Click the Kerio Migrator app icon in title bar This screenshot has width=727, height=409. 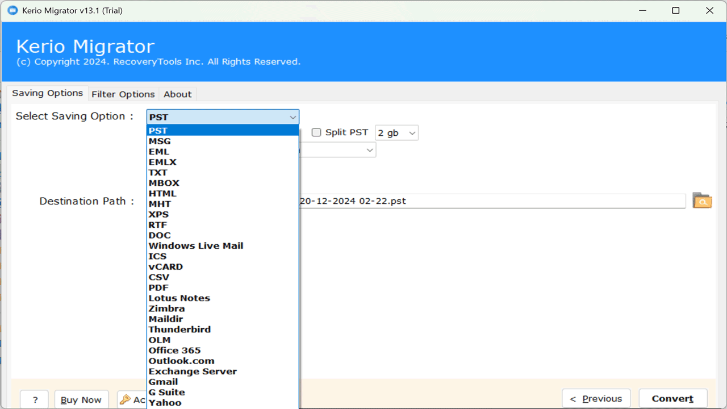click(x=12, y=10)
